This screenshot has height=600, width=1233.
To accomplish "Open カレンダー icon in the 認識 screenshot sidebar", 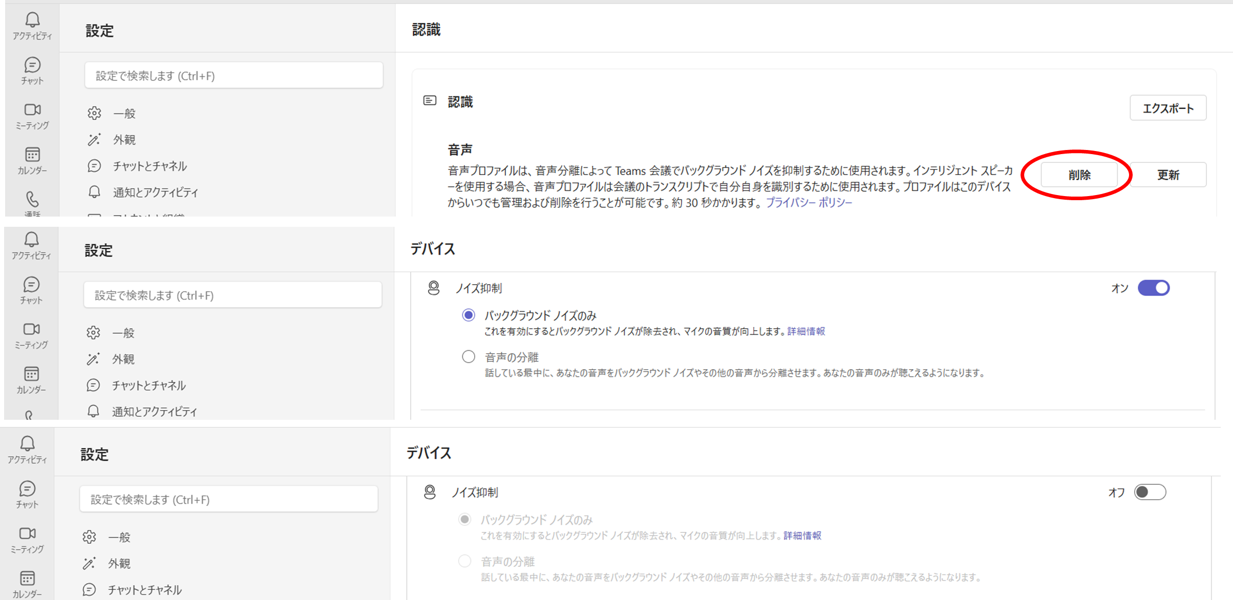I will click(32, 154).
